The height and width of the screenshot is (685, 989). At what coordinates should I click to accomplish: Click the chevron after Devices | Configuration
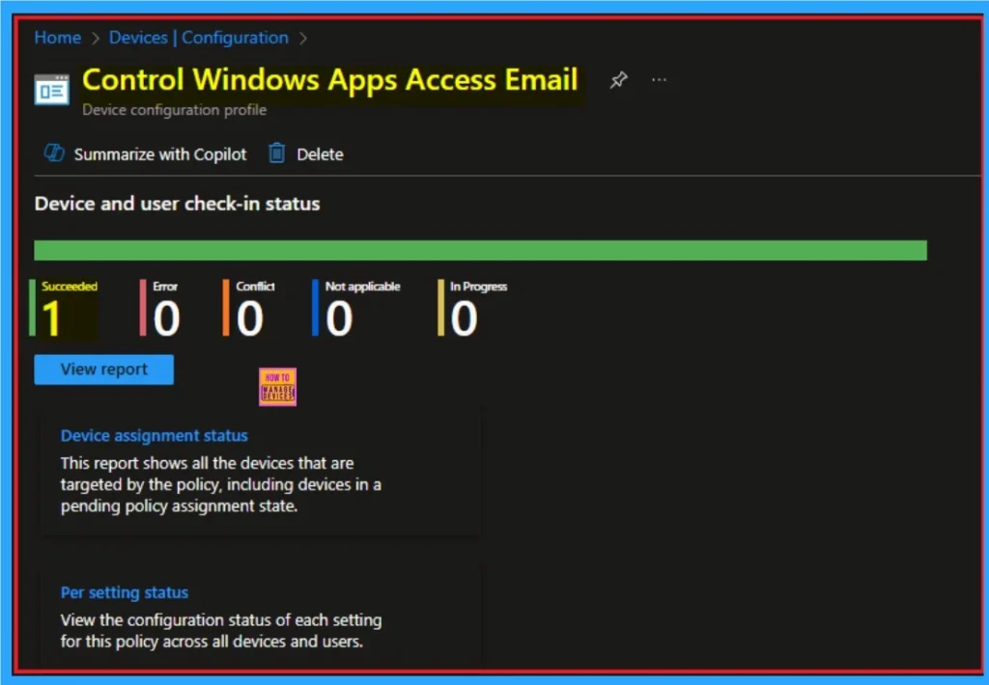click(302, 39)
